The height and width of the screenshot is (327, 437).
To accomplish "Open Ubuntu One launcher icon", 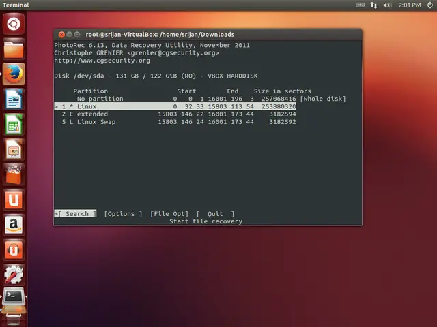I will tap(14, 200).
